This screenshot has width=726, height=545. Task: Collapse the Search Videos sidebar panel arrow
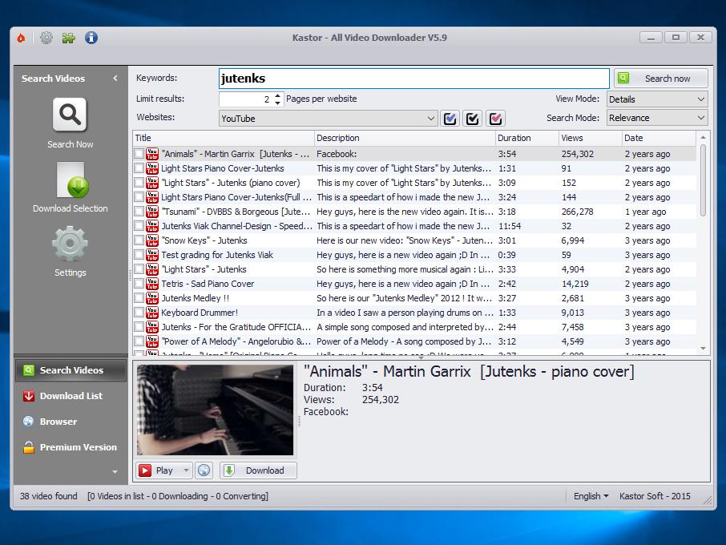pyautogui.click(x=115, y=79)
